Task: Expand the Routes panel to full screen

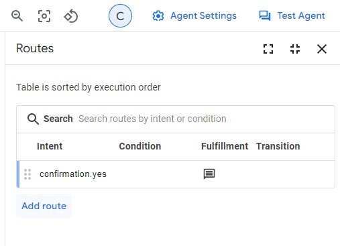Action: [x=268, y=49]
